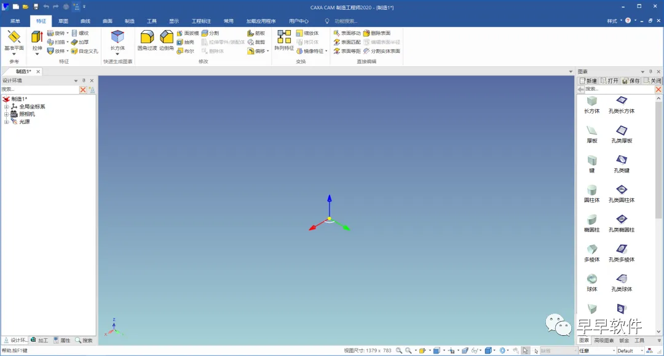Open the 自定义孔 custom hole tool
This screenshot has width=664, height=356.
click(x=84, y=51)
